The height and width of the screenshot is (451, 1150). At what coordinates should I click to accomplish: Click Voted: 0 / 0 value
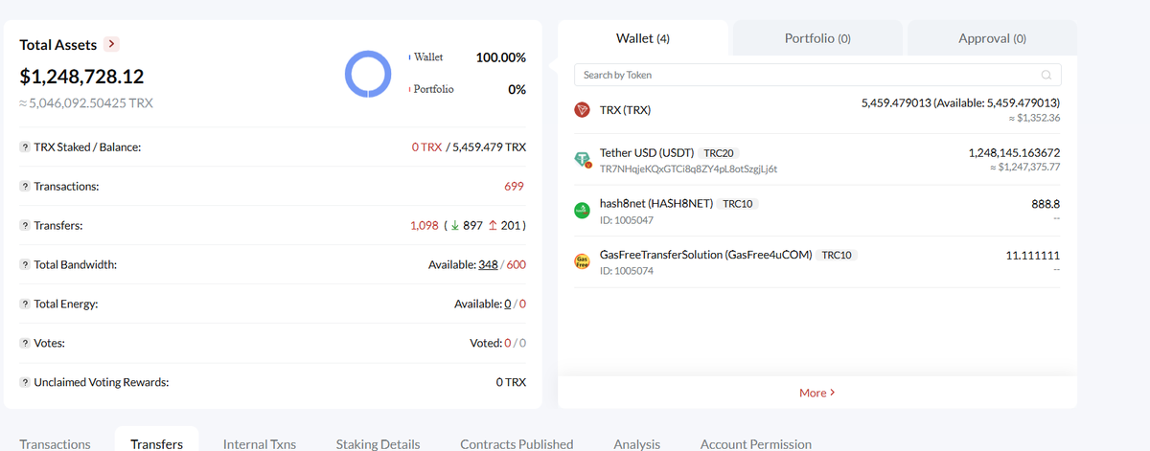(x=498, y=343)
